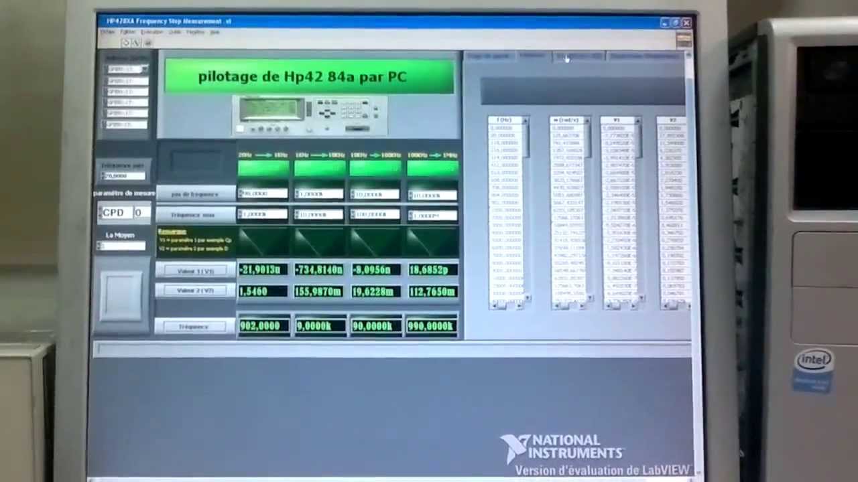Click the HP4284A instrument front panel image
This screenshot has width=858, height=482.
tap(309, 115)
